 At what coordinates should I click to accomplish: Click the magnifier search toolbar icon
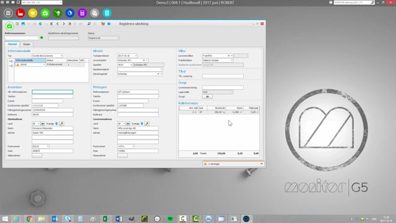[89, 24]
